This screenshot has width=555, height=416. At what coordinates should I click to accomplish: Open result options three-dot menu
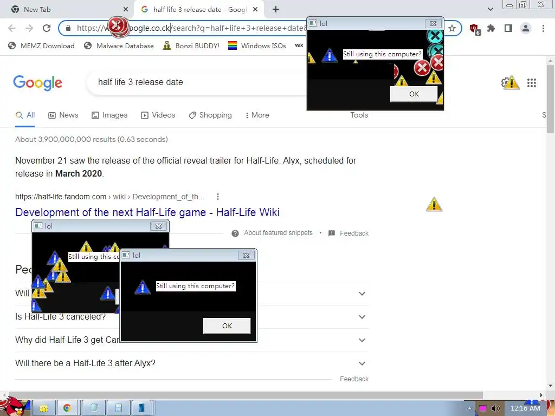pos(218,197)
